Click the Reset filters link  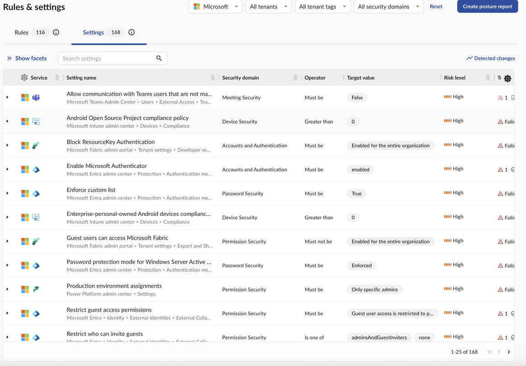point(436,6)
